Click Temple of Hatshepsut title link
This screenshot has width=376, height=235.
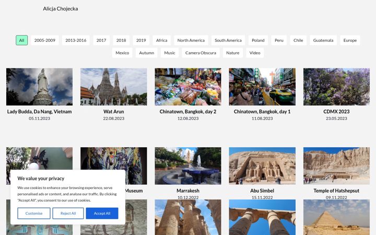pyautogui.click(x=336, y=191)
